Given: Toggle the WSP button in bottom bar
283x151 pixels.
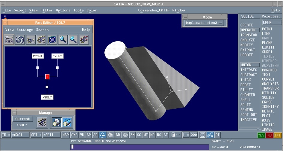Looking at the screenshot, I should 66,135.
